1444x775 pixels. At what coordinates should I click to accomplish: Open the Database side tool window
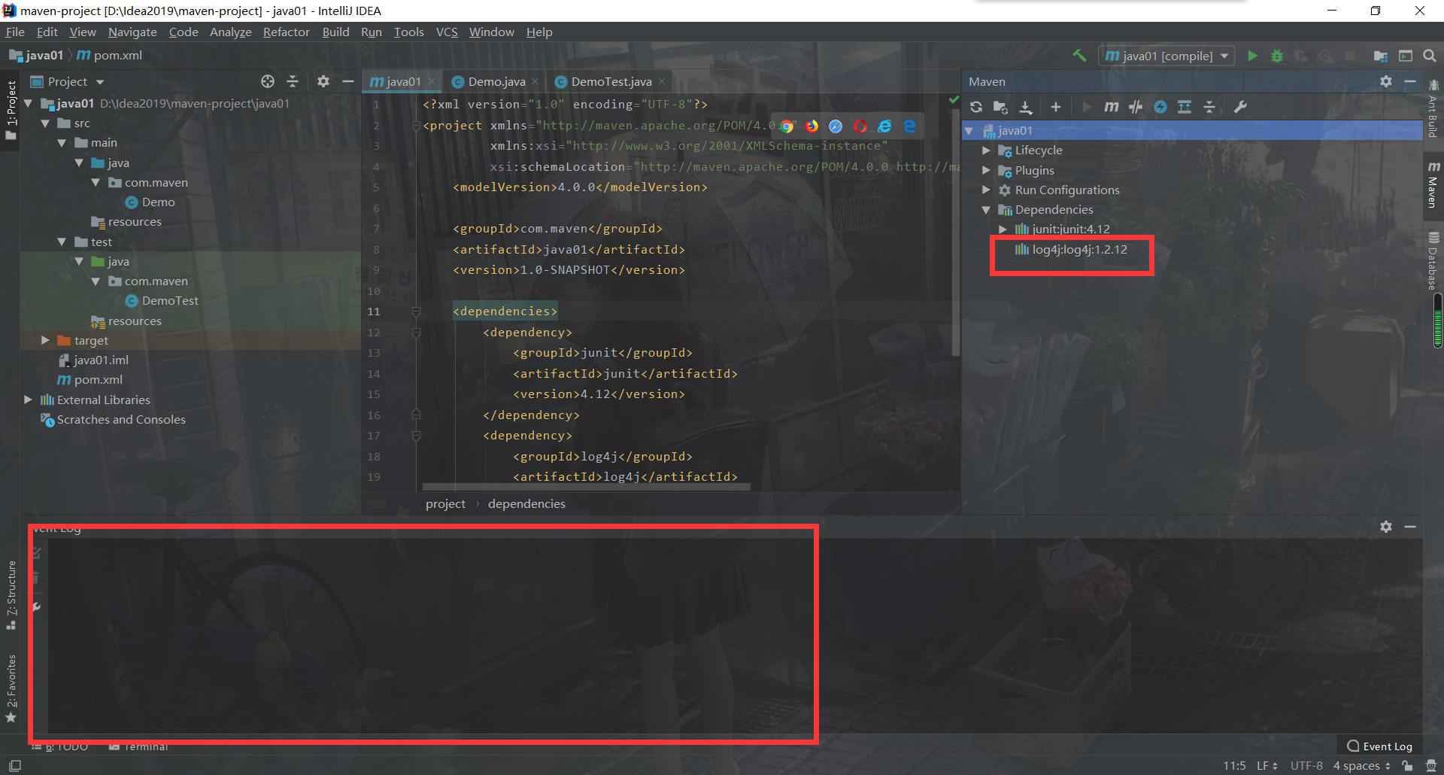pos(1433,261)
